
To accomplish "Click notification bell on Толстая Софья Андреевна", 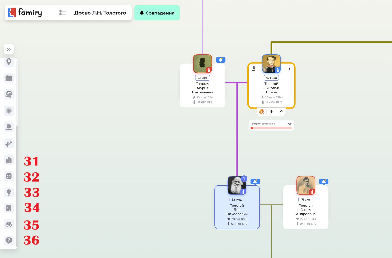I will pos(324,182).
